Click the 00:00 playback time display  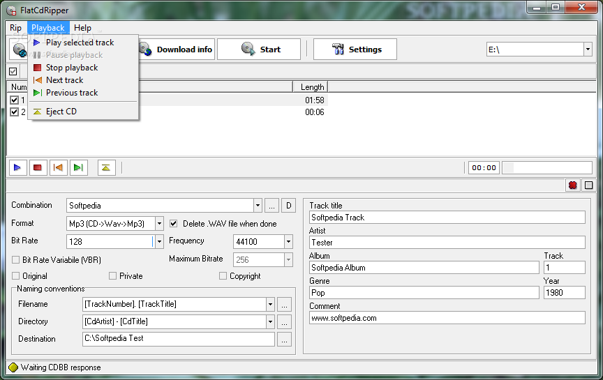[484, 168]
